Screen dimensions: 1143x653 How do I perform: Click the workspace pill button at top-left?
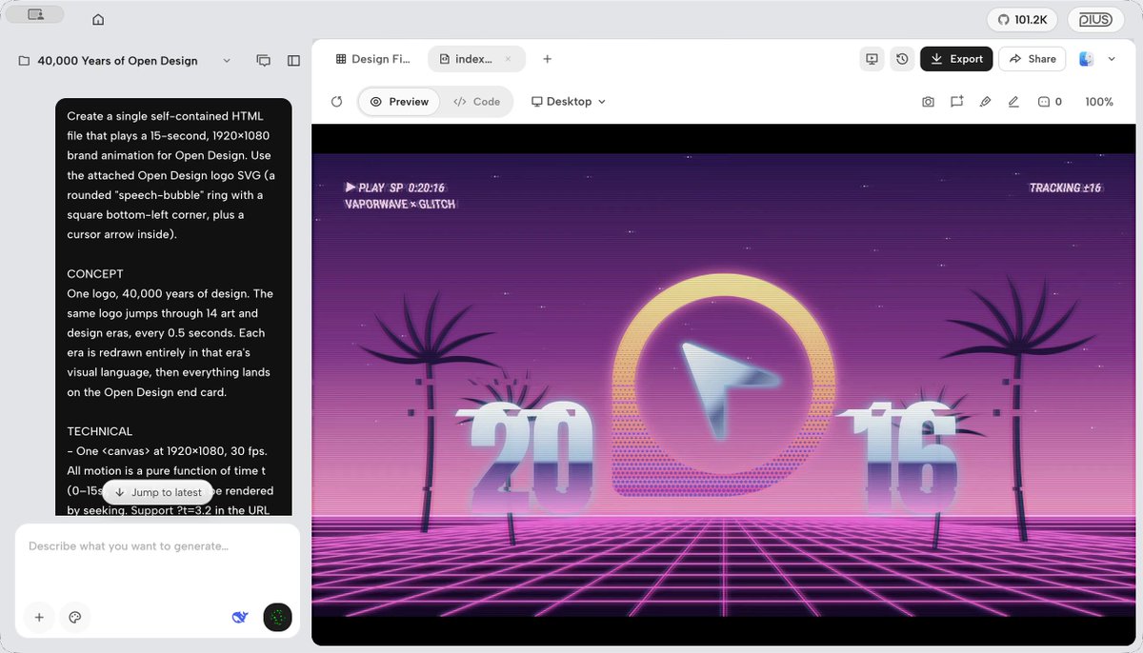click(35, 14)
